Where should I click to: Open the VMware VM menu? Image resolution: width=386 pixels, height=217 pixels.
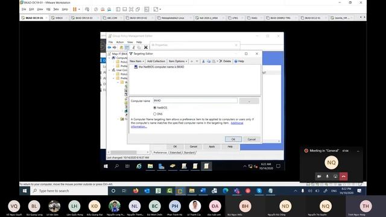tap(48, 10)
